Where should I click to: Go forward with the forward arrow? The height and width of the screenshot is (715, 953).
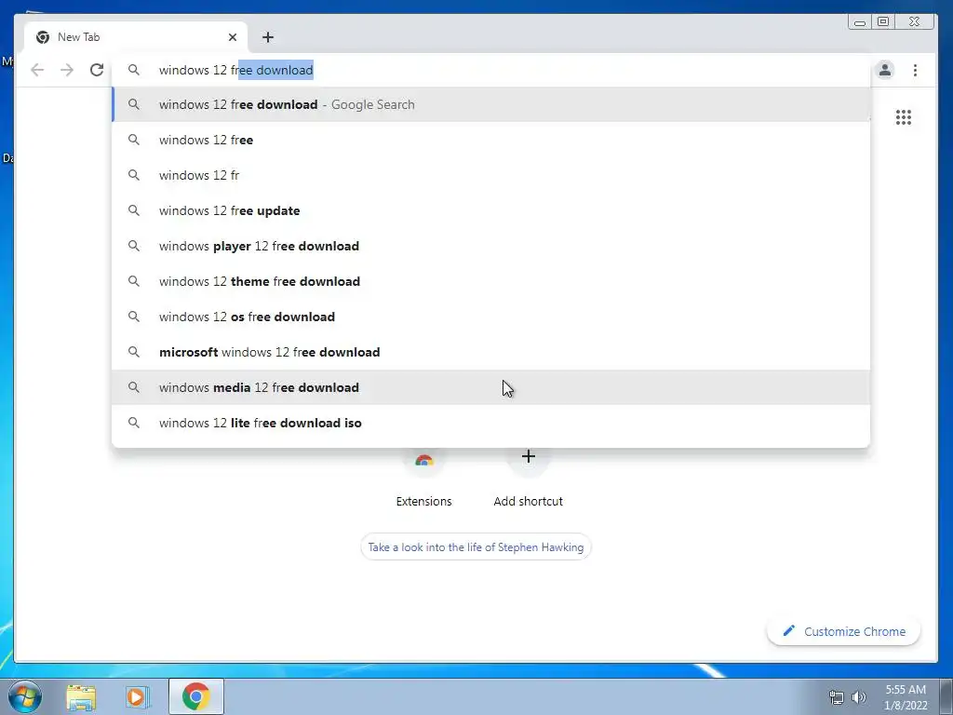(67, 70)
